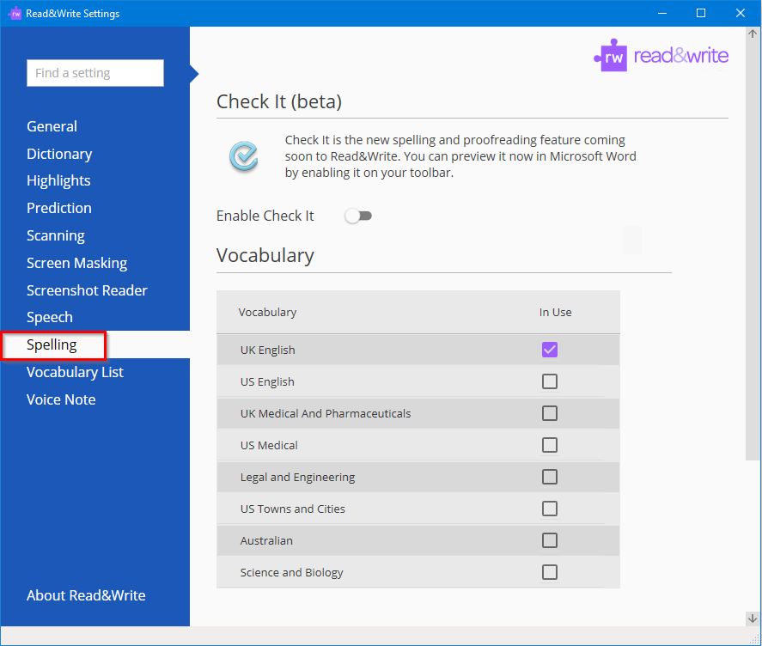Turn on the Enable Check It switch

(358, 216)
